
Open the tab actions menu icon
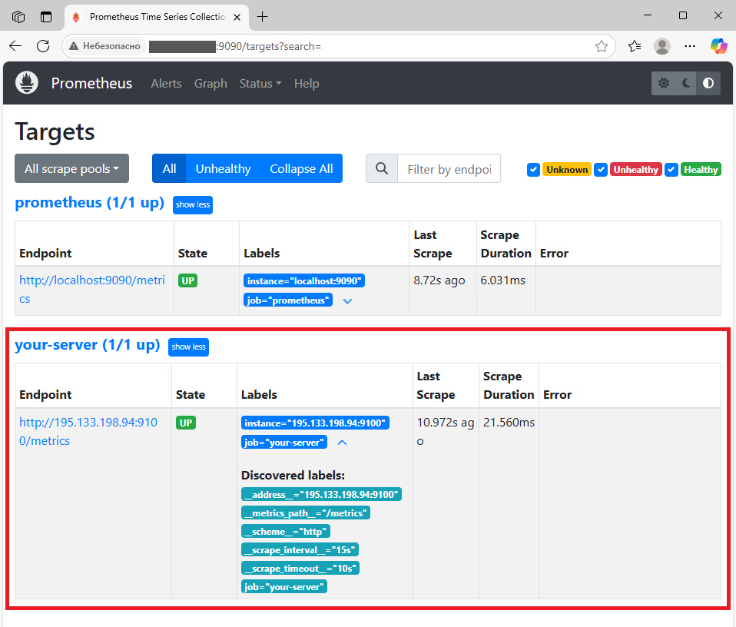pos(46,17)
